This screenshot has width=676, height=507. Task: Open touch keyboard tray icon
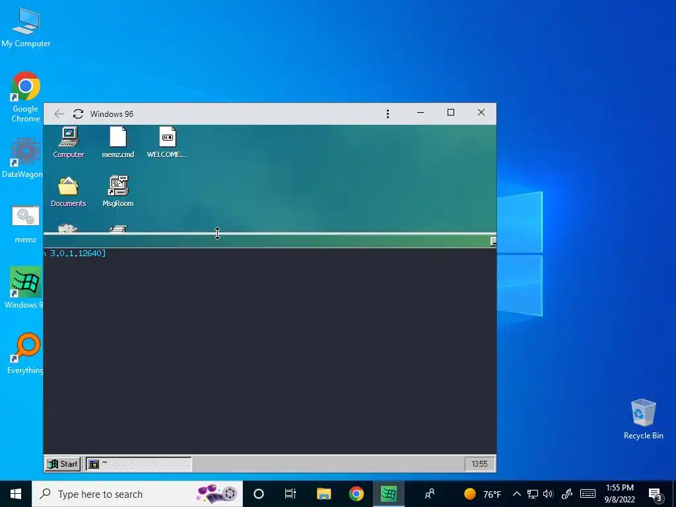click(588, 494)
